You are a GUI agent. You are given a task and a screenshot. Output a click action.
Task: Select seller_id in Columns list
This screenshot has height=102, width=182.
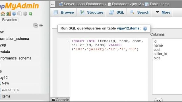click(x=160, y=54)
